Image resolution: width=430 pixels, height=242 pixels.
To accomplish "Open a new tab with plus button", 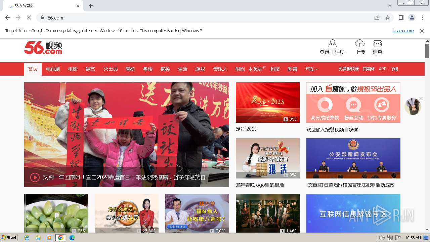I will (x=91, y=6).
